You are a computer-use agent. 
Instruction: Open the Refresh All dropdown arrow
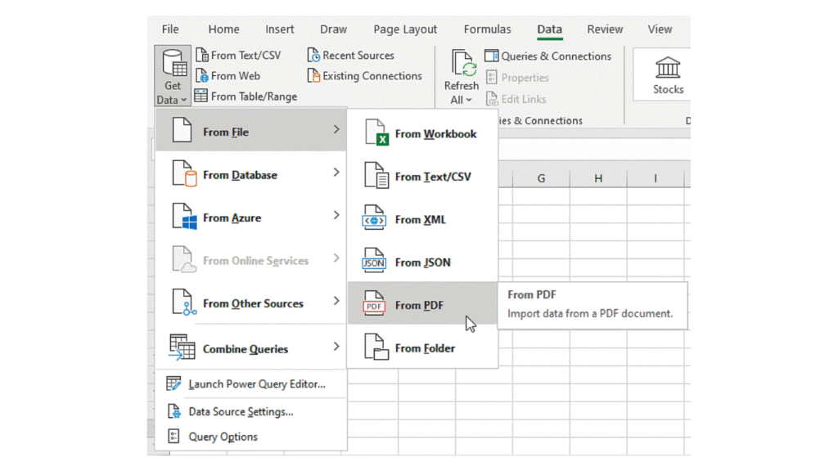click(469, 101)
